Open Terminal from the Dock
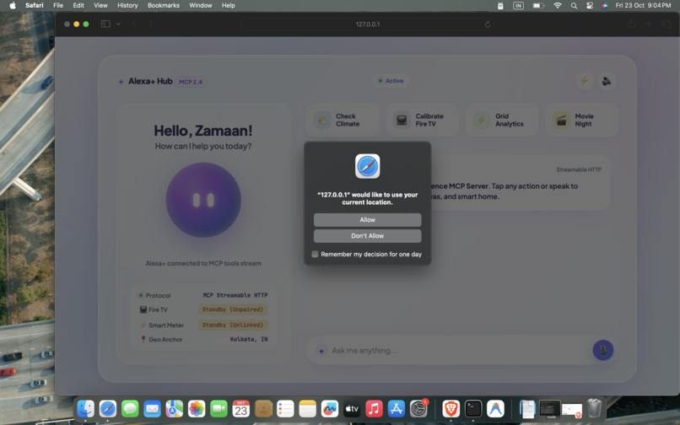 473,408
